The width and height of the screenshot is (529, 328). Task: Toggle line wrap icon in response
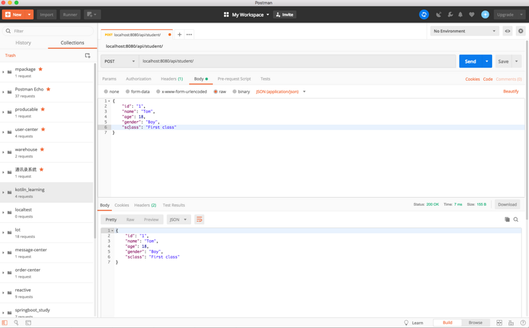point(200,220)
